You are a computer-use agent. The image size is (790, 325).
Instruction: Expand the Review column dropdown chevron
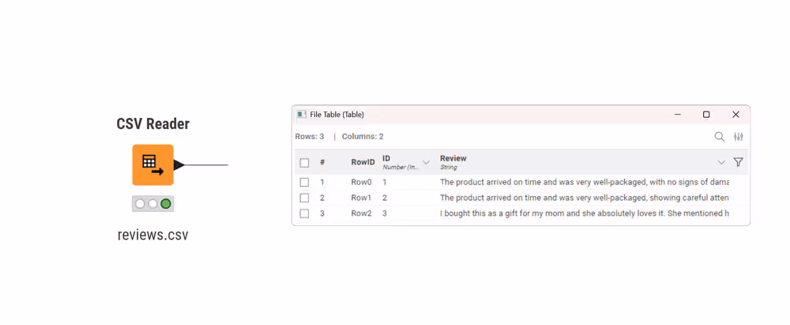(x=721, y=162)
